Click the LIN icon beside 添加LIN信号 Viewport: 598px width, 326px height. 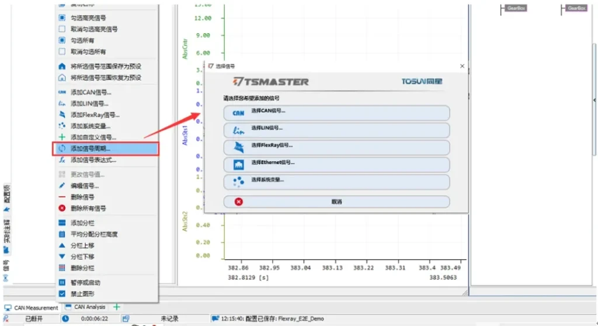pyautogui.click(x=62, y=103)
